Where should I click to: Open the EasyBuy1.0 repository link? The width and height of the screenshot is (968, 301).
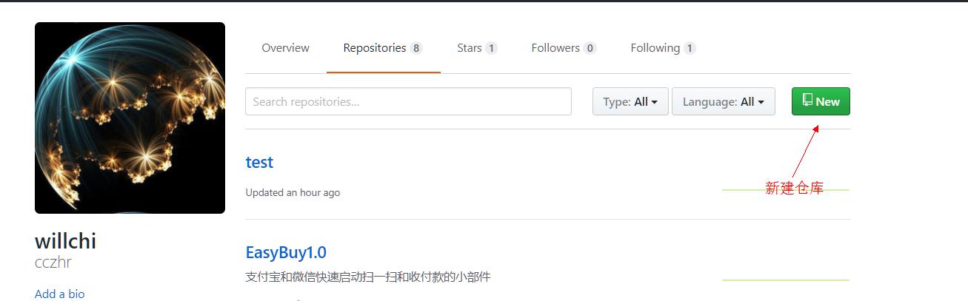coord(286,252)
